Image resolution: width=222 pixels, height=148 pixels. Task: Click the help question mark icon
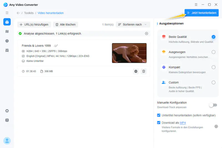(7, 120)
